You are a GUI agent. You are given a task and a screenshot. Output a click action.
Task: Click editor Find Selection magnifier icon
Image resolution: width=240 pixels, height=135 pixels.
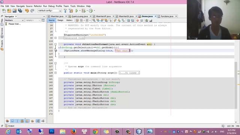(94, 20)
